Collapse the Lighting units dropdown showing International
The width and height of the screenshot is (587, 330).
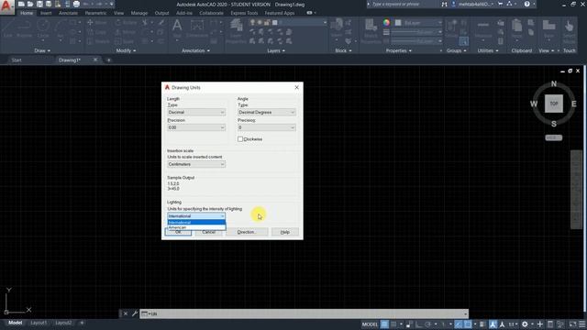coord(196,216)
